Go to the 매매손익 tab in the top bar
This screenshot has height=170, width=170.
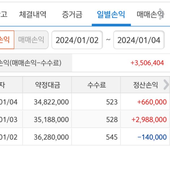click(150, 14)
